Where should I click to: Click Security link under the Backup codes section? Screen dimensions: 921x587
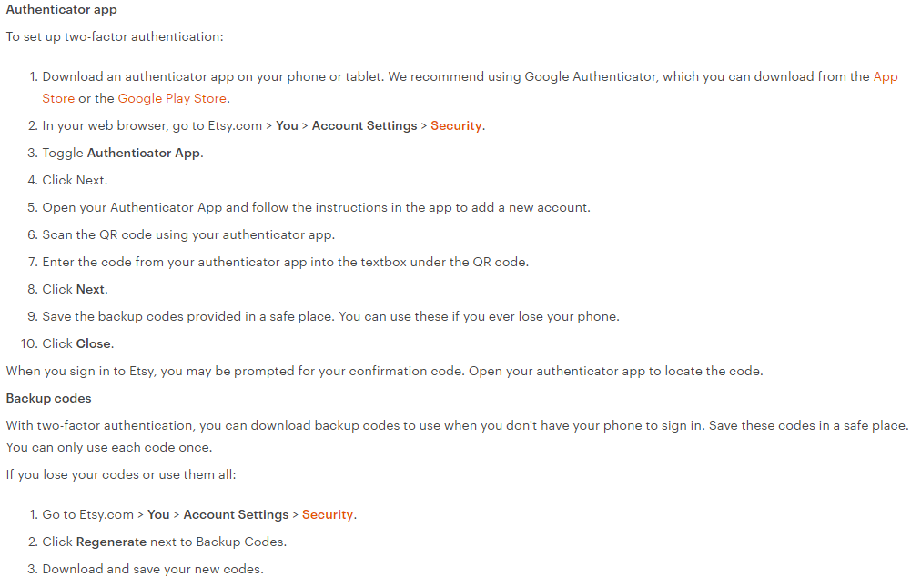coord(328,514)
